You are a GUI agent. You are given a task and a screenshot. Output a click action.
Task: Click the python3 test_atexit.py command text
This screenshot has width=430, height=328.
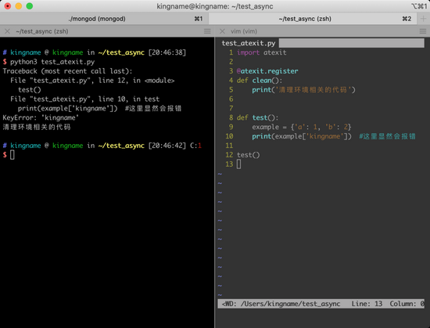coord(52,62)
